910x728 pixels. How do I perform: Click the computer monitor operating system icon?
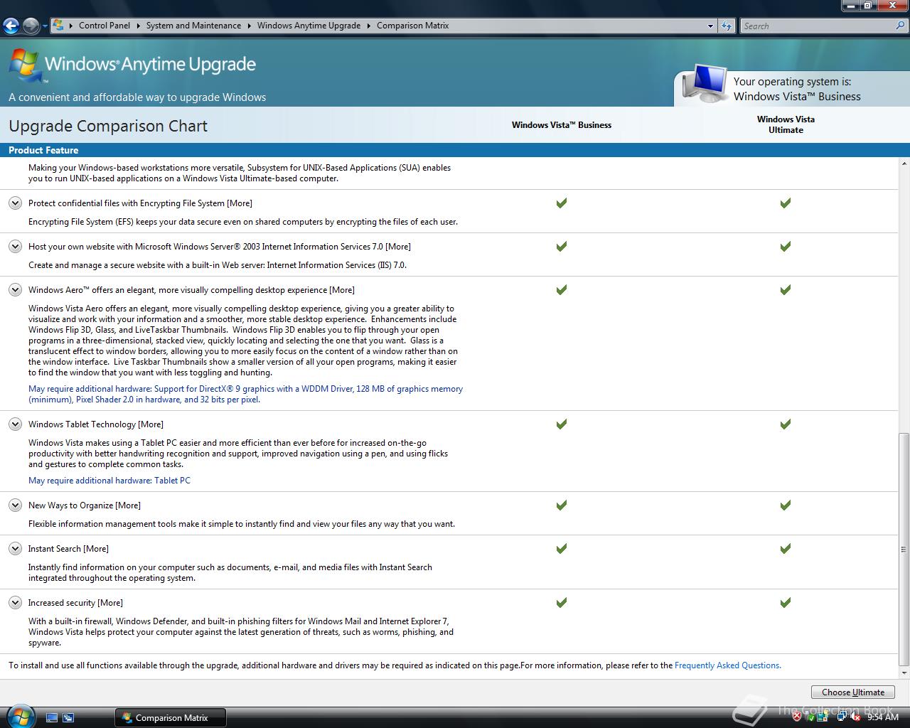point(705,83)
